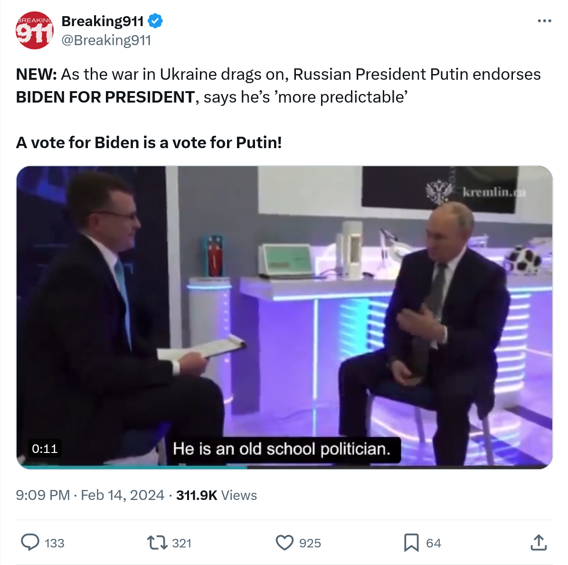Open the three-dot more options menu
568x565 pixels.
(544, 21)
